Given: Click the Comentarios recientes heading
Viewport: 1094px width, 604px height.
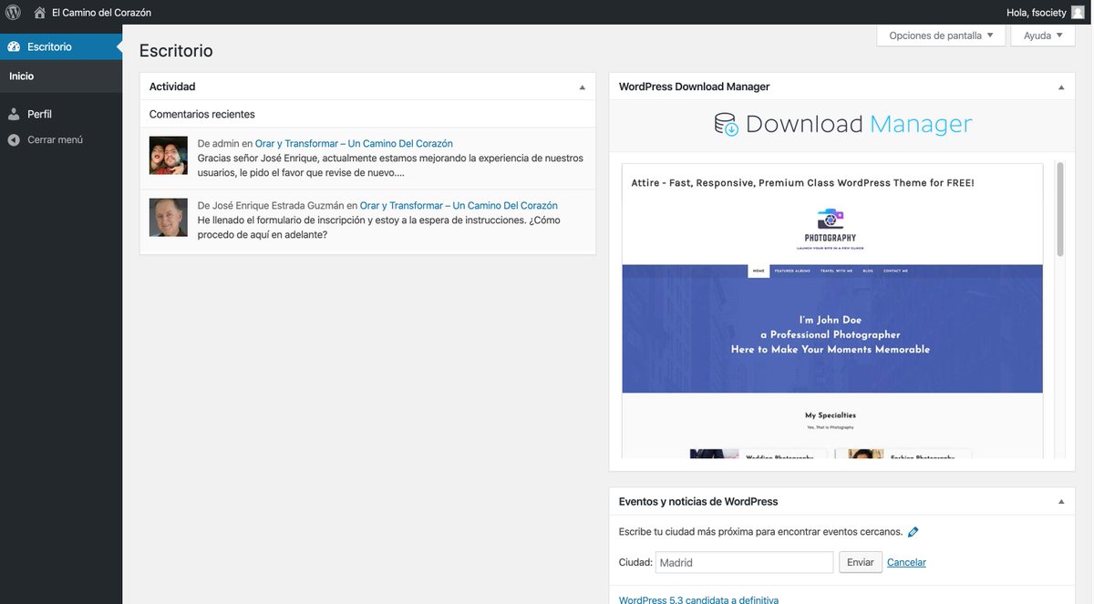Looking at the screenshot, I should [x=202, y=115].
